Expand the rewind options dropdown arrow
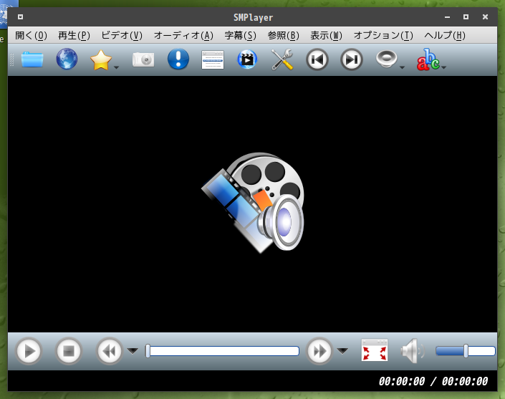 pyautogui.click(x=133, y=351)
